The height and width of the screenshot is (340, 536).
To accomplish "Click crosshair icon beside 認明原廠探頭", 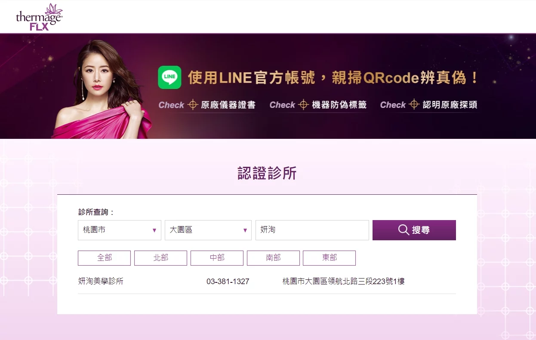I will click(x=414, y=104).
